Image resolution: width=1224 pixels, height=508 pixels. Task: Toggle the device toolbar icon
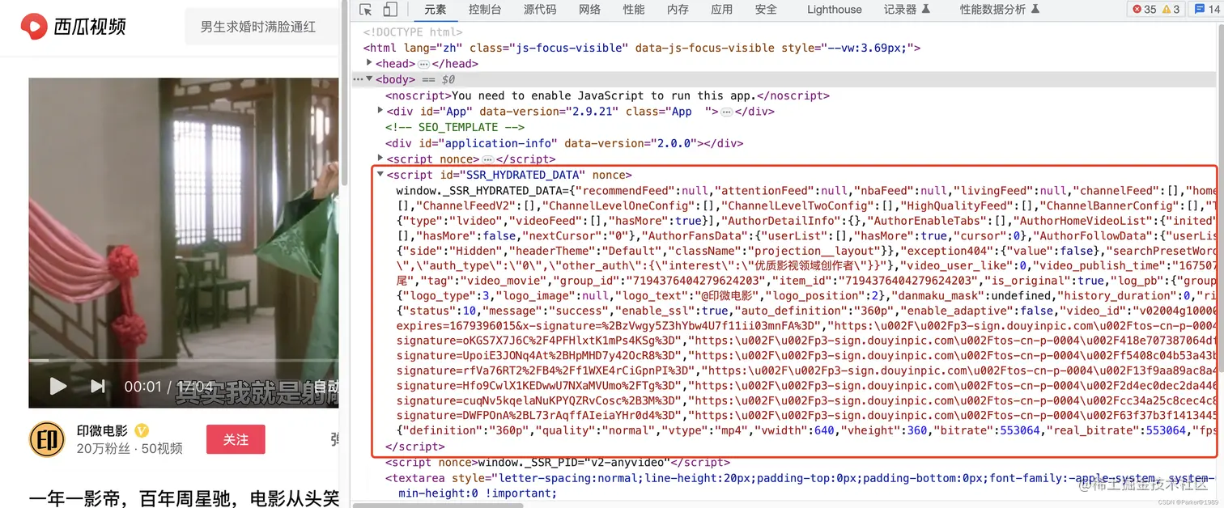pyautogui.click(x=390, y=10)
